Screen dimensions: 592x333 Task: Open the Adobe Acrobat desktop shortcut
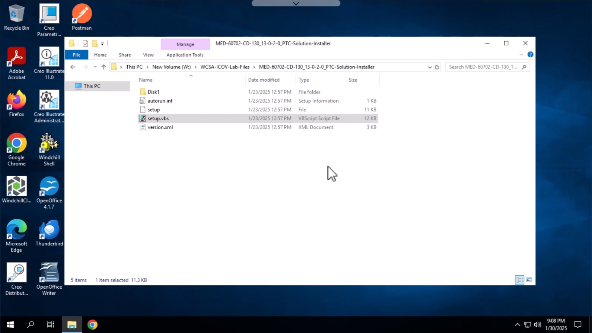(16, 64)
